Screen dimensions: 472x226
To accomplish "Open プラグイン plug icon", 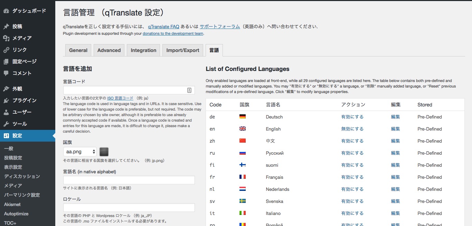I will tap(6, 100).
